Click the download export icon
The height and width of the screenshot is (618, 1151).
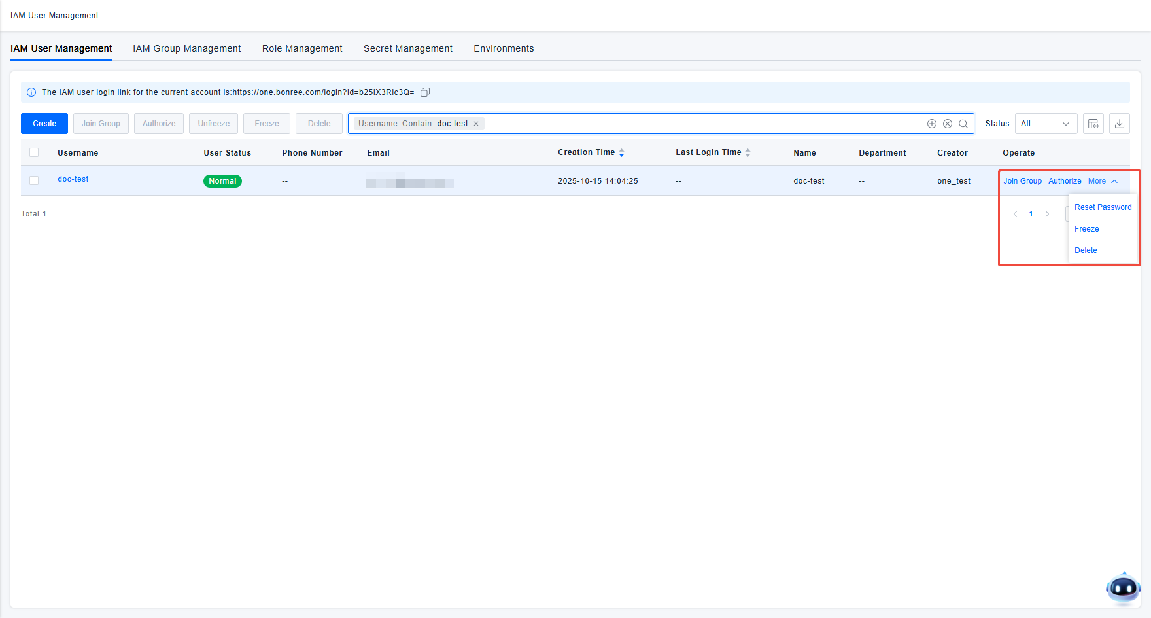pos(1119,124)
